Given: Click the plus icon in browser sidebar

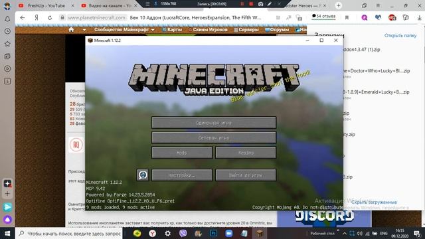Looking at the screenshot, I should click(7, 194).
